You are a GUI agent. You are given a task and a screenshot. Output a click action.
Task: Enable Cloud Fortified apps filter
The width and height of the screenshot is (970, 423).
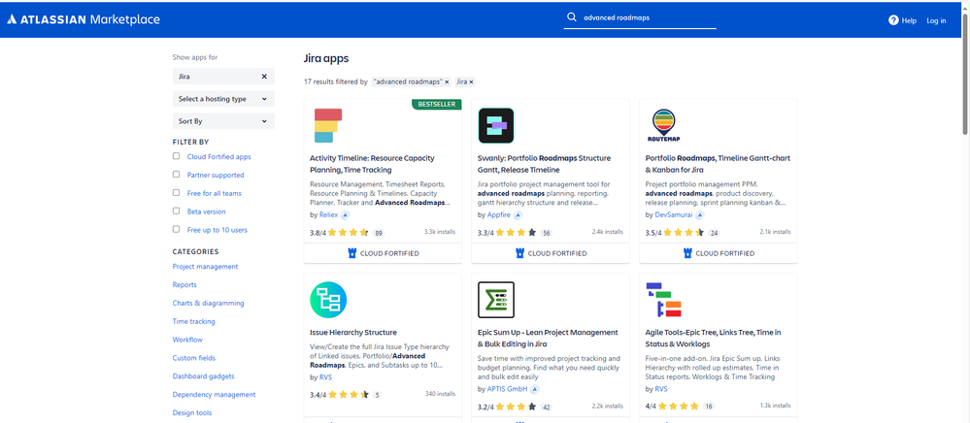(177, 156)
